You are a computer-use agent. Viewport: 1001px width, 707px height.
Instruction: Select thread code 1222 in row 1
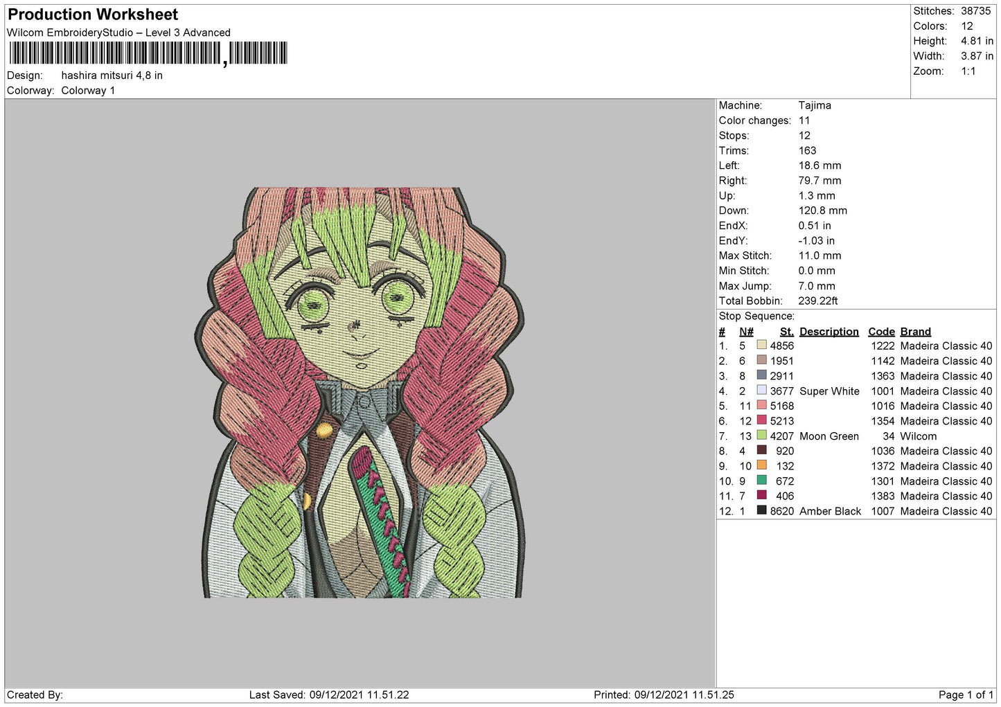883,346
